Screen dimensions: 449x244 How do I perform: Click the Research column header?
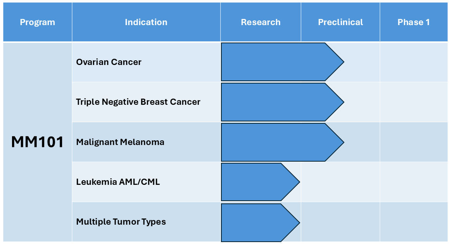(261, 22)
